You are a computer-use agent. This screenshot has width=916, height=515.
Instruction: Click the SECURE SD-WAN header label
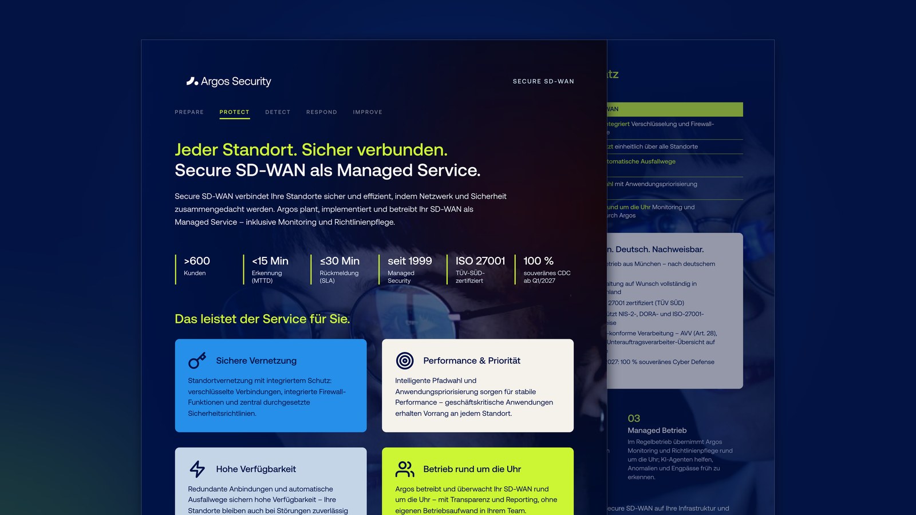pos(543,81)
